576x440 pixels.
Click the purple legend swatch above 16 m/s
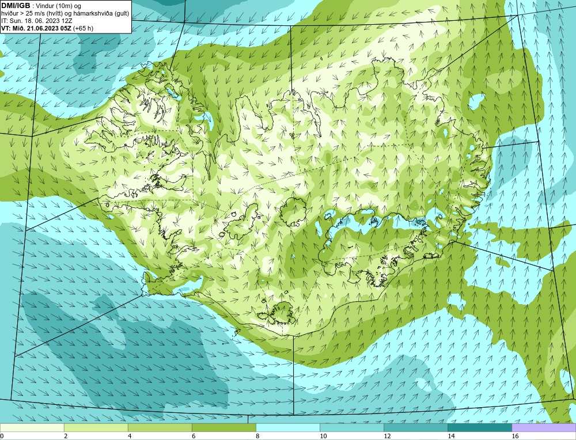[x=544, y=427]
